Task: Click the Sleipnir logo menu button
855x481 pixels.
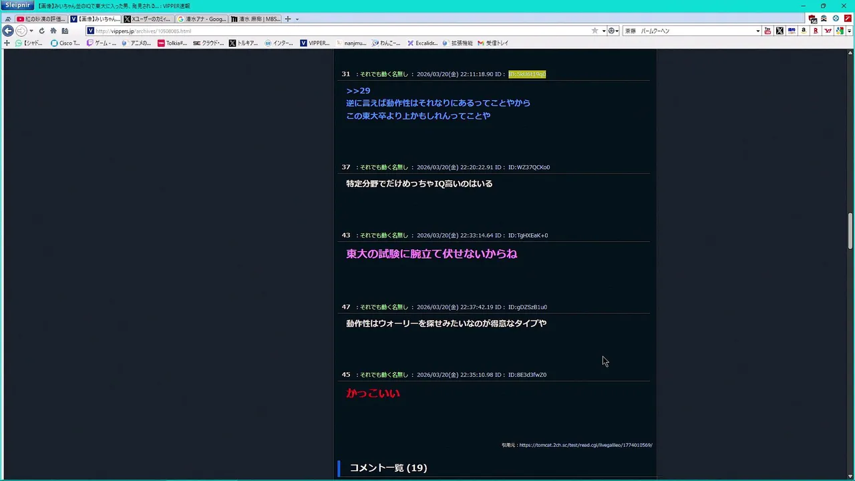Action: (x=17, y=5)
